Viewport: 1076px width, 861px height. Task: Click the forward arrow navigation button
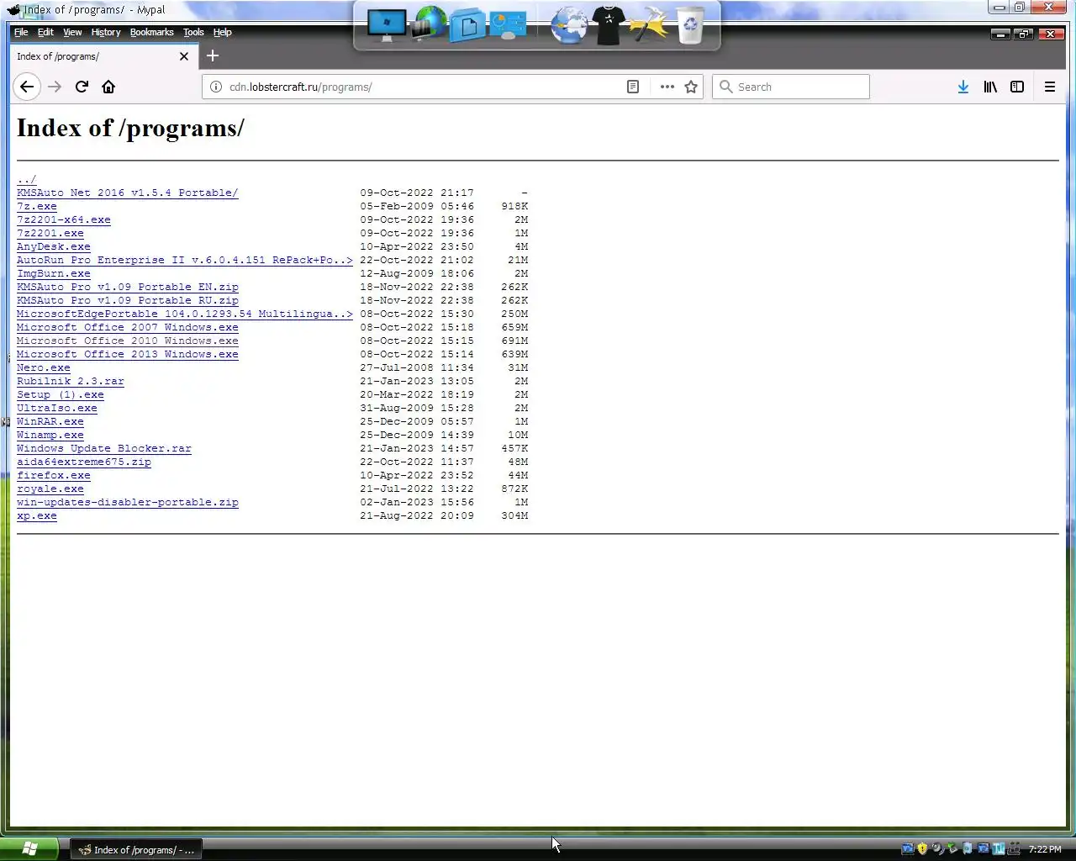click(55, 87)
